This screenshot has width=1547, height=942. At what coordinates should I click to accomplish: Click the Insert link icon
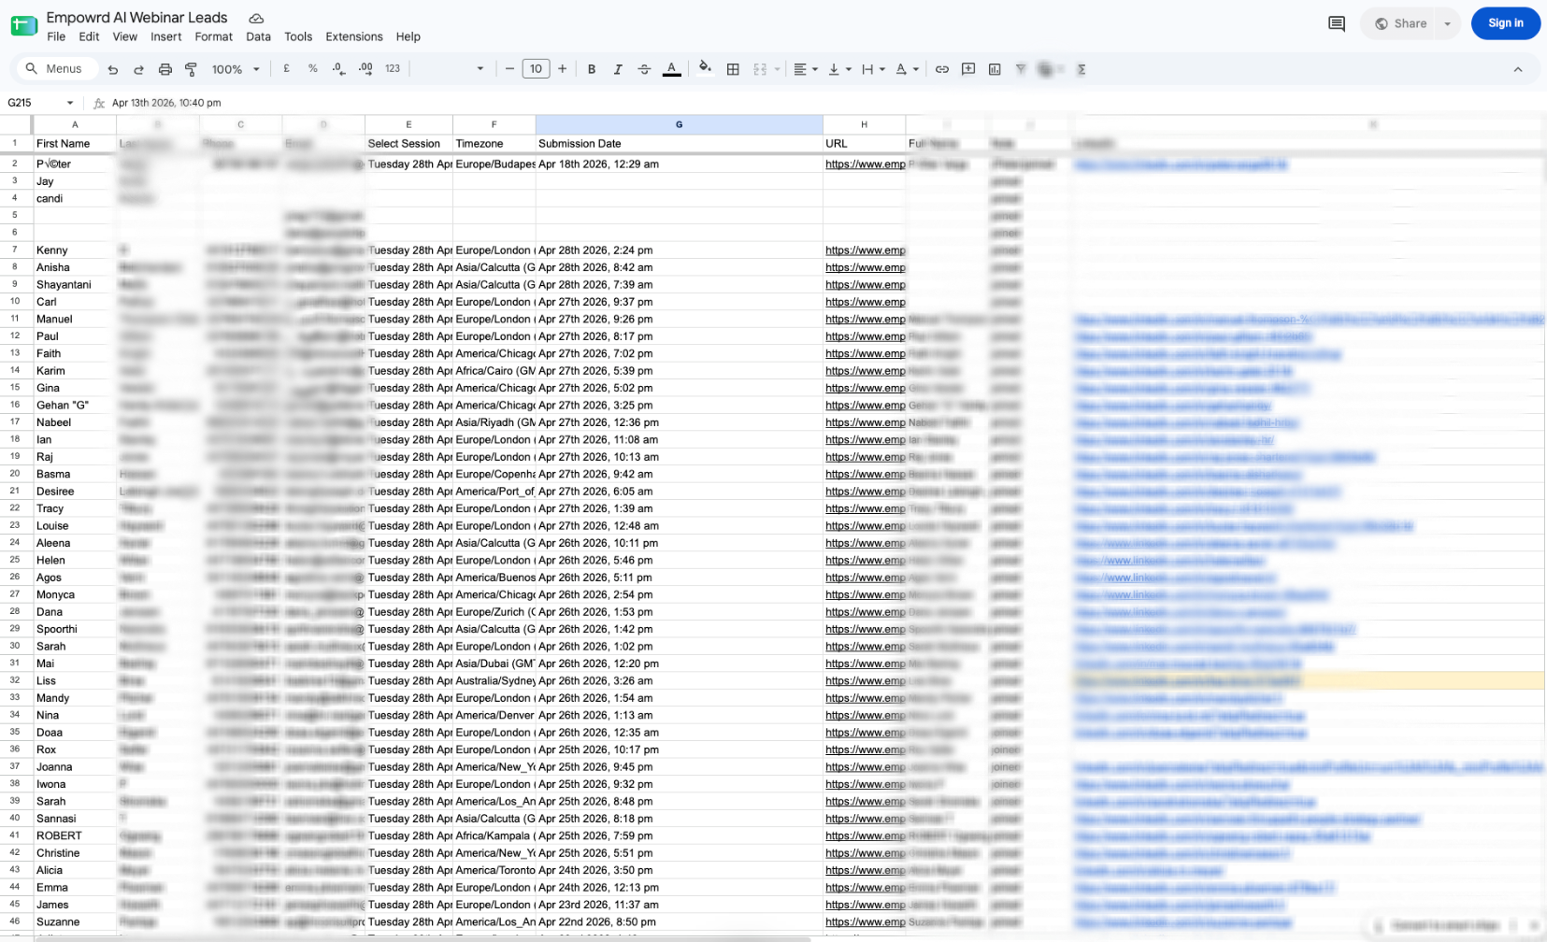coord(942,69)
